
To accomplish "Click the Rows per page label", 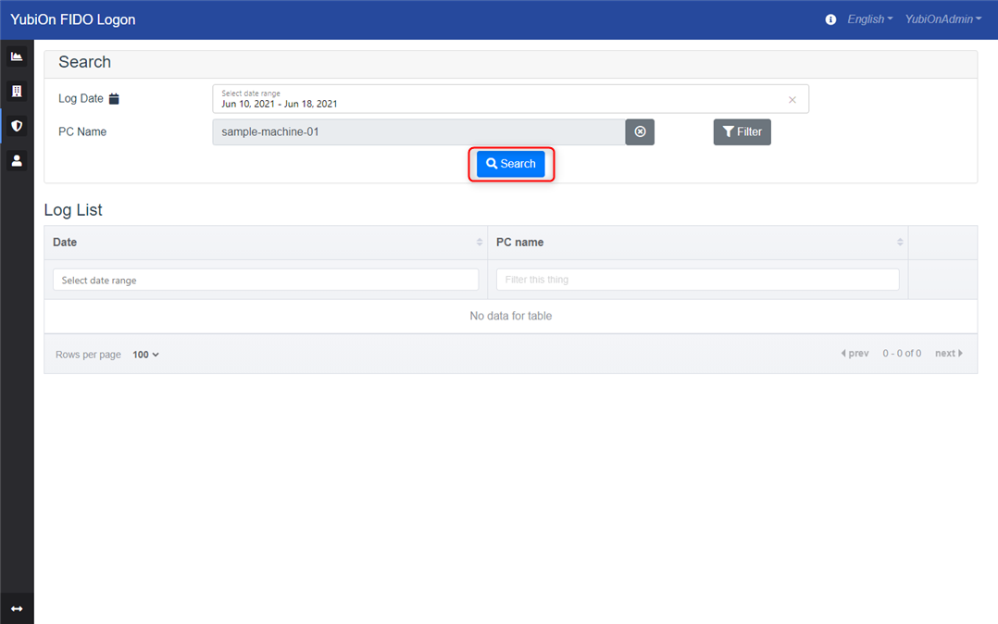I will 88,355.
